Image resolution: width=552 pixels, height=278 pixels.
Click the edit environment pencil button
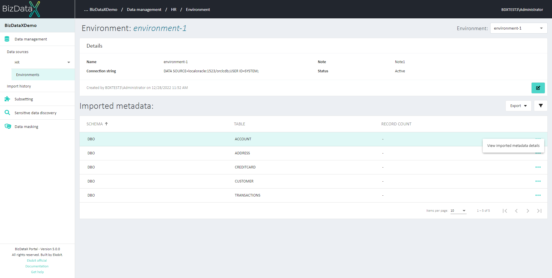click(x=538, y=88)
